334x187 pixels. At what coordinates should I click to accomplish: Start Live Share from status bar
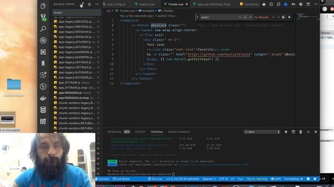coord(121,179)
